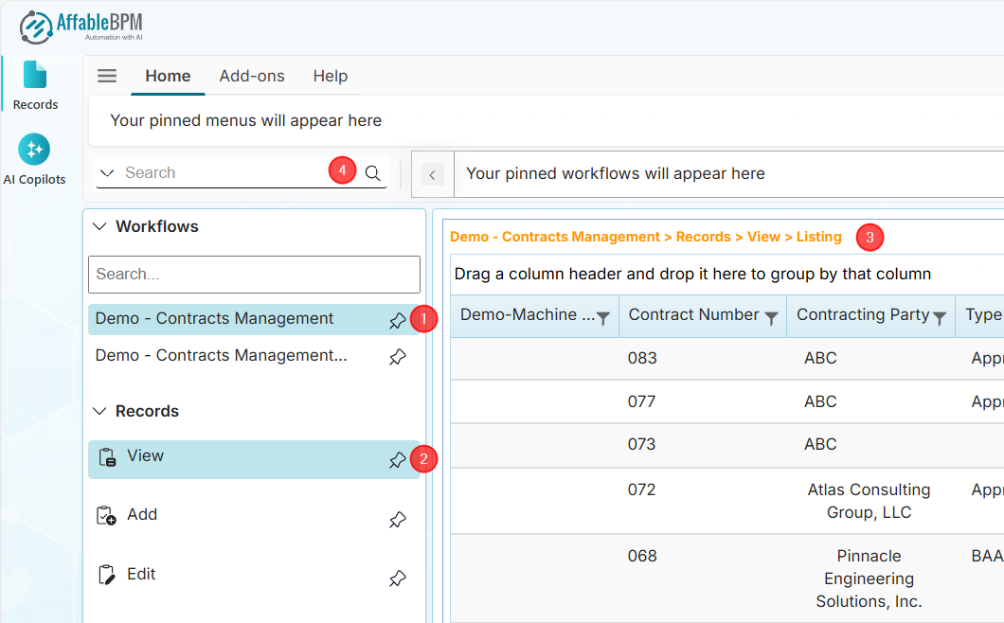Pin the Add menu item
This screenshot has height=623, width=1004.
pos(397,520)
